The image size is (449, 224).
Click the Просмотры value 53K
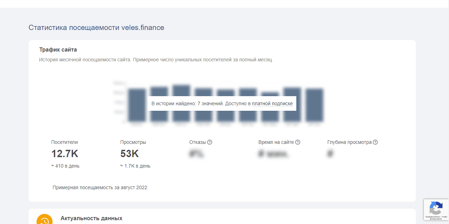(x=129, y=154)
